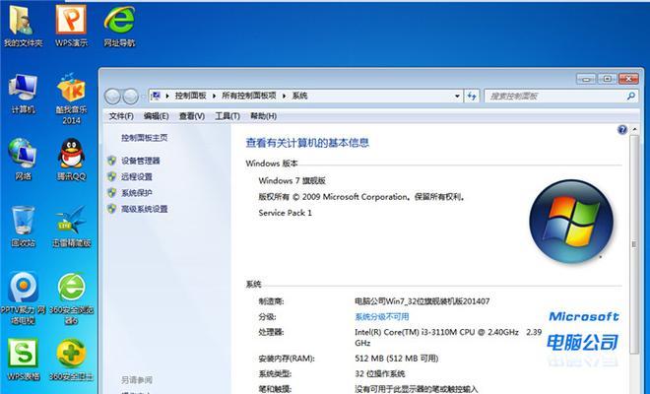
Task: Click the shield icon next to 高级系统设置
Action: (111, 209)
